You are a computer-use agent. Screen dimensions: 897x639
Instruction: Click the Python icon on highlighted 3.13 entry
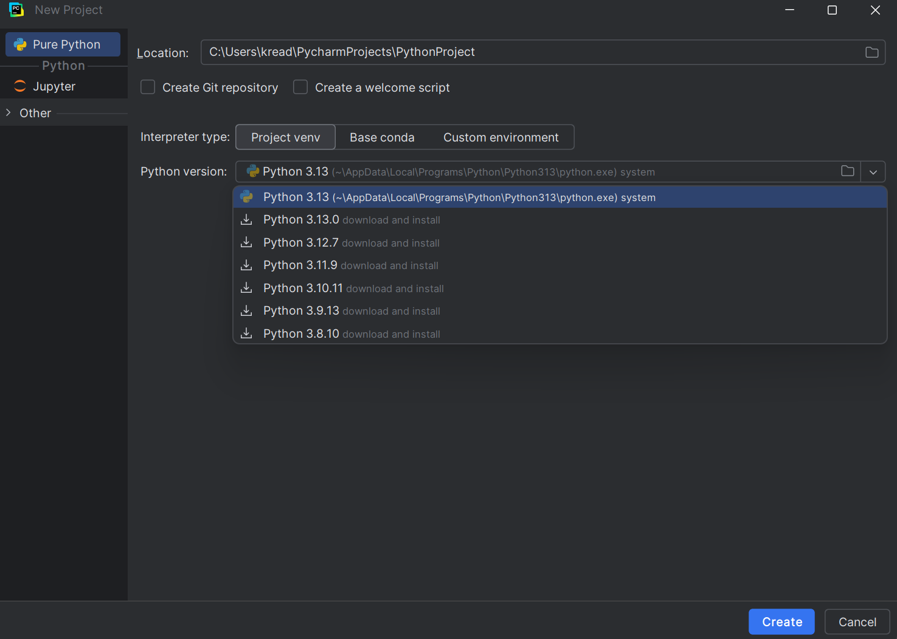(x=247, y=197)
